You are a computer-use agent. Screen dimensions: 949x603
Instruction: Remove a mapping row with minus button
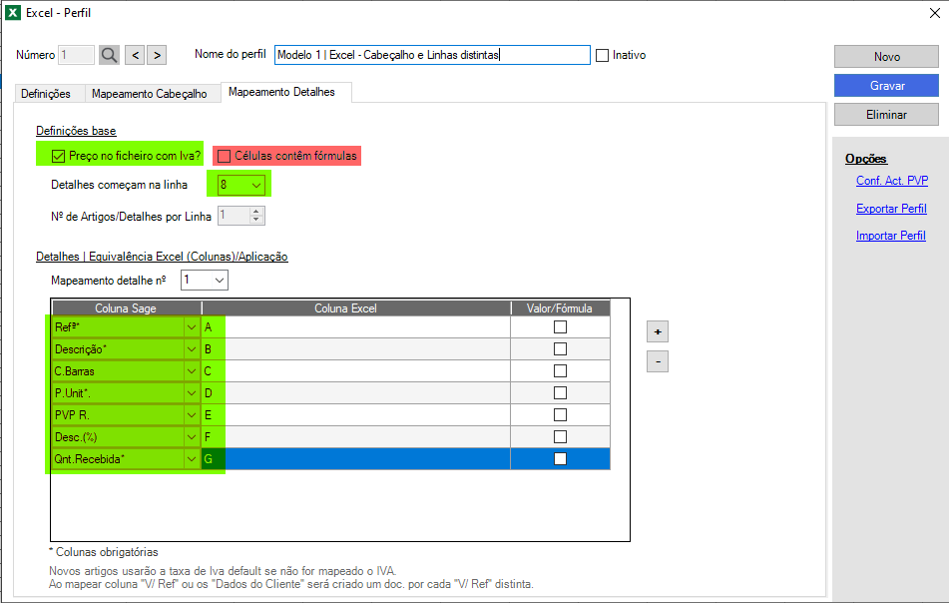(x=658, y=361)
